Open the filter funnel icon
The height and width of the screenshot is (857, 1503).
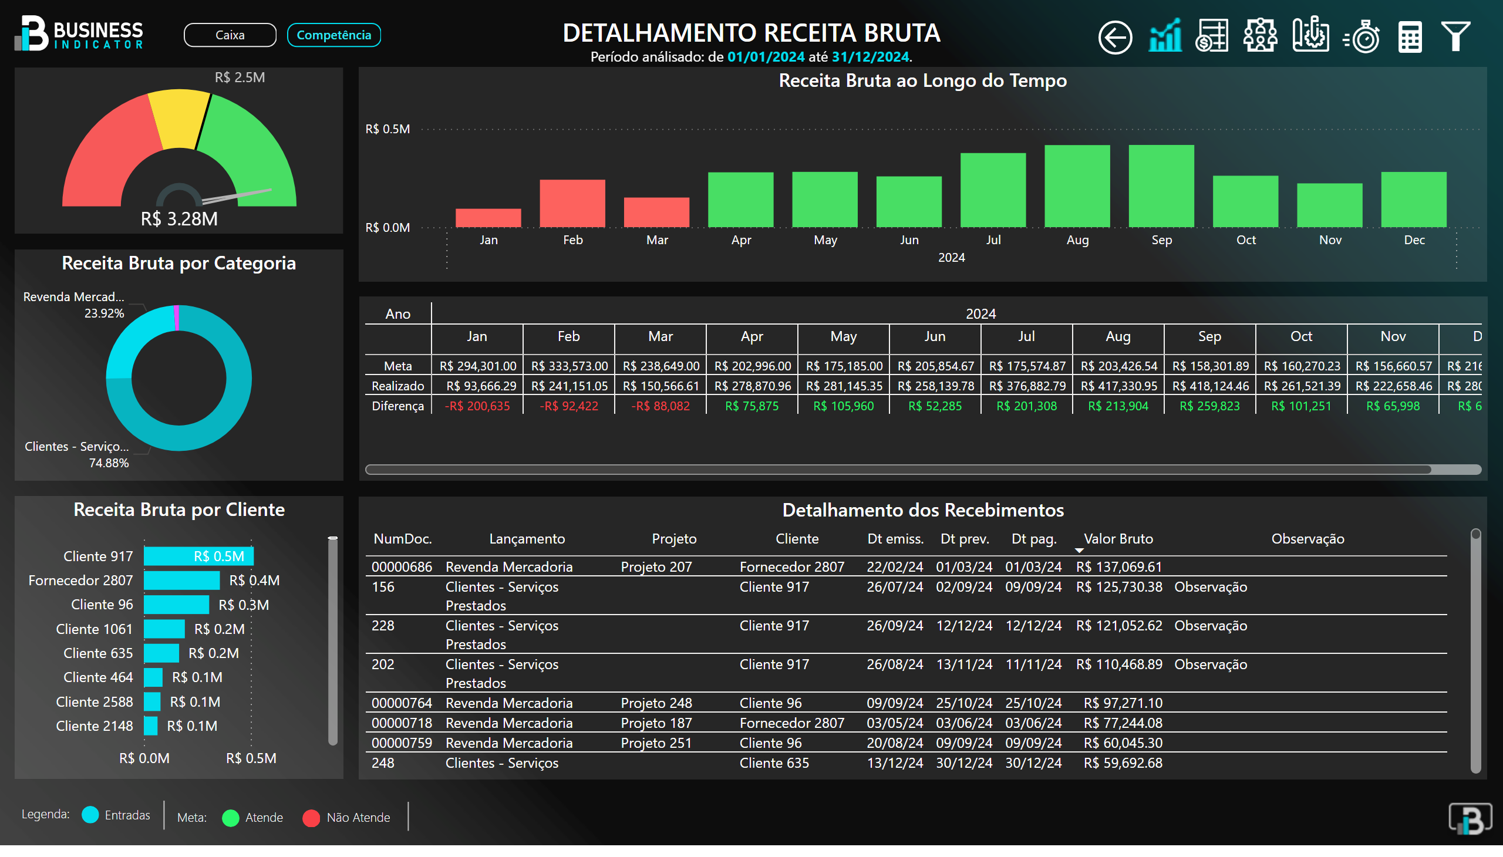(1455, 36)
